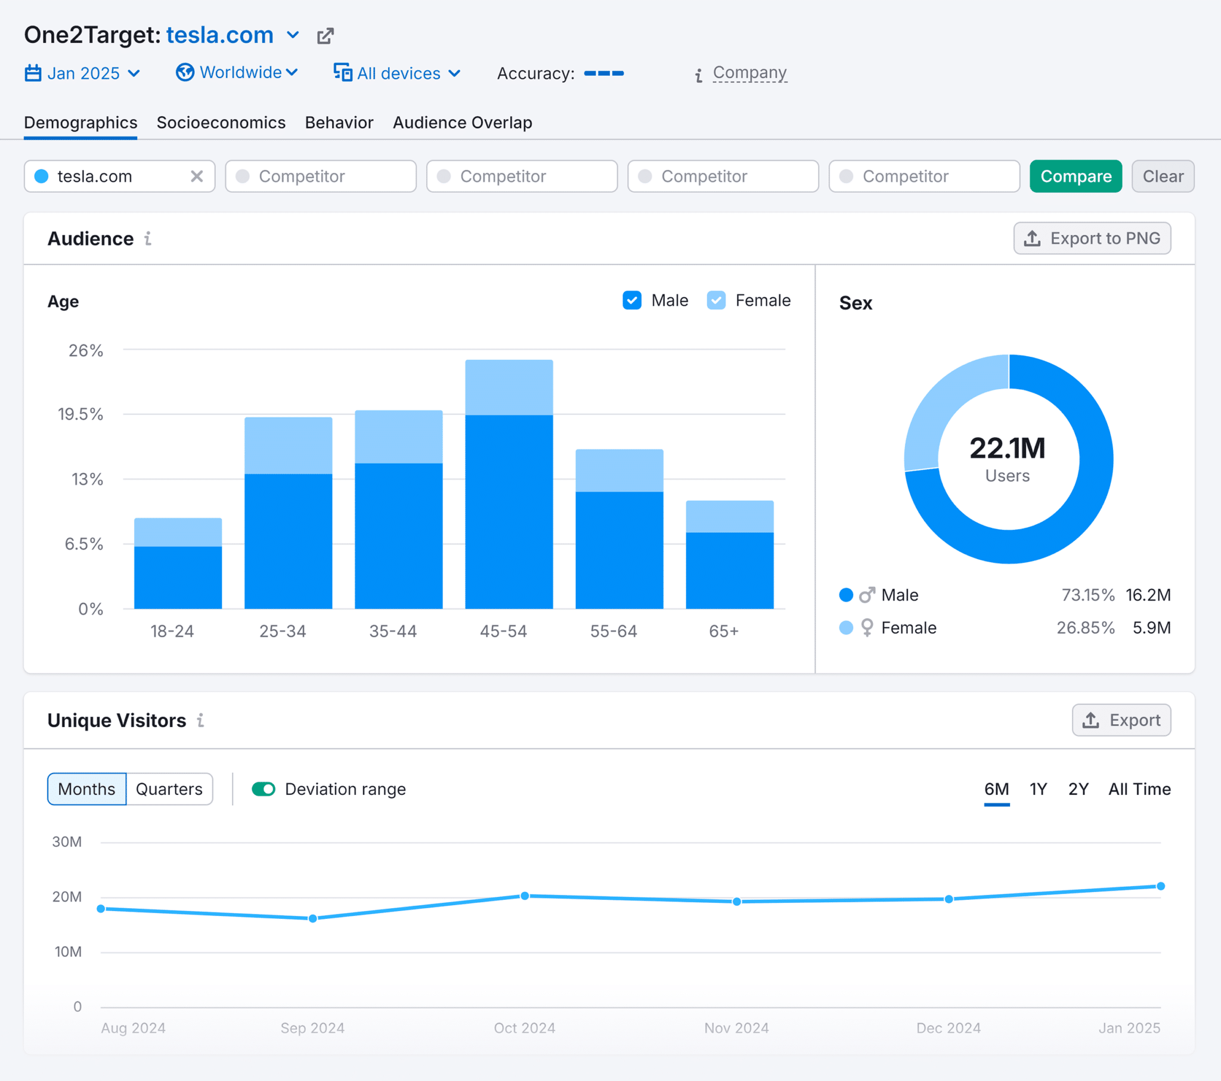Screen dimensions: 1221x1081
Task: Show Unique Visitors info icon
Action: click(201, 720)
